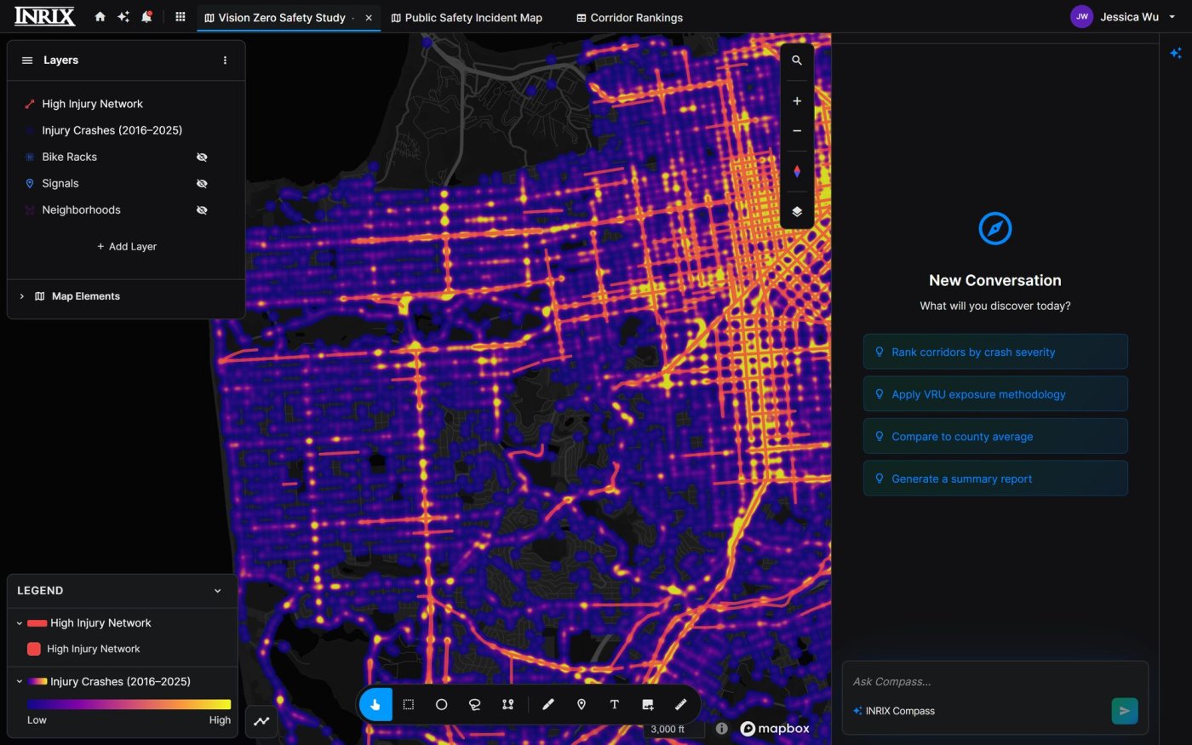Screen dimensions: 1192x745
Task: Reset map bearing with the compass control
Action: click(797, 171)
